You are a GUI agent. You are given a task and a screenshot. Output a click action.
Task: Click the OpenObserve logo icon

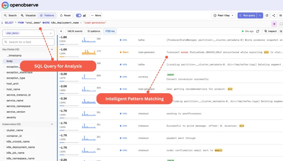(5, 5)
